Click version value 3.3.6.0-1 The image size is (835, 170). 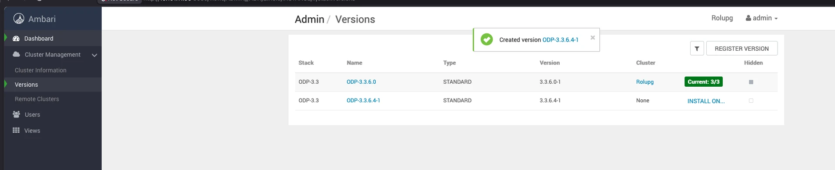pos(550,82)
